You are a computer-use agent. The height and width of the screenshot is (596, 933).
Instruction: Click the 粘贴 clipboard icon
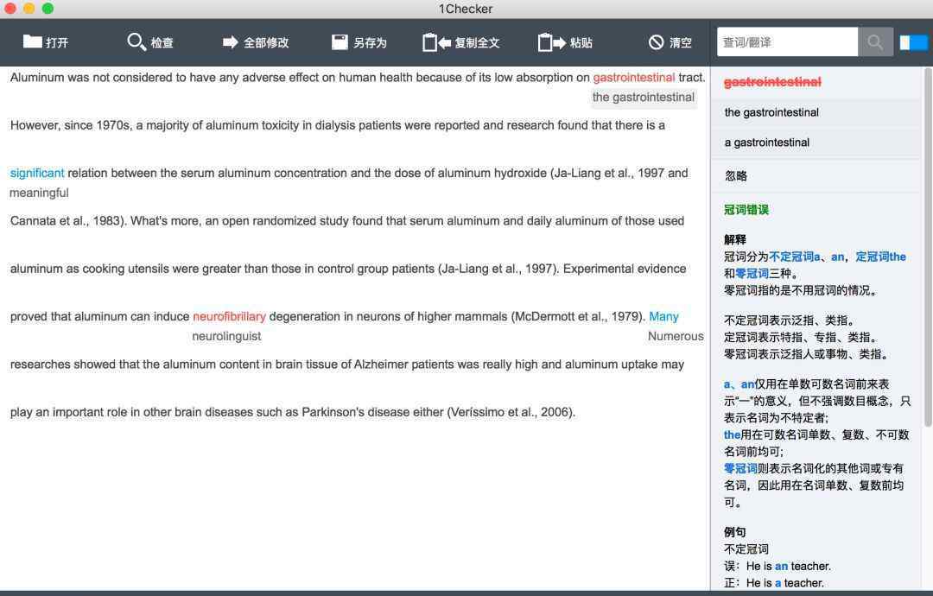[x=551, y=42]
